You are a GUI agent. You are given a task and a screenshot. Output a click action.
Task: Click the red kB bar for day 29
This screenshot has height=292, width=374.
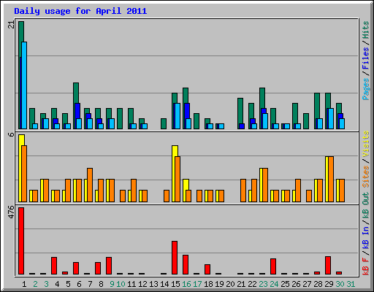328,266
